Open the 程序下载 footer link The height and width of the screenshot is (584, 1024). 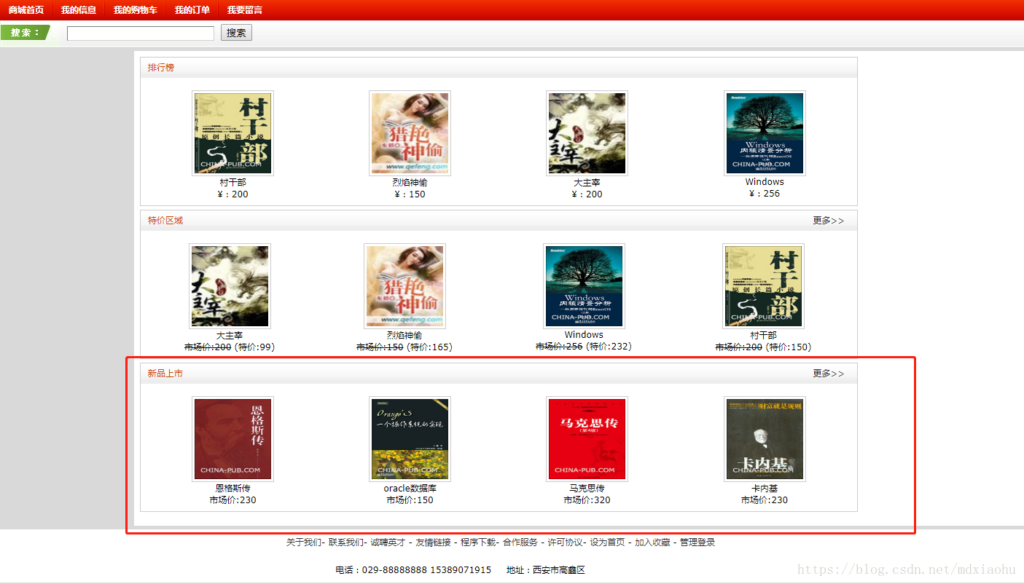[478, 542]
